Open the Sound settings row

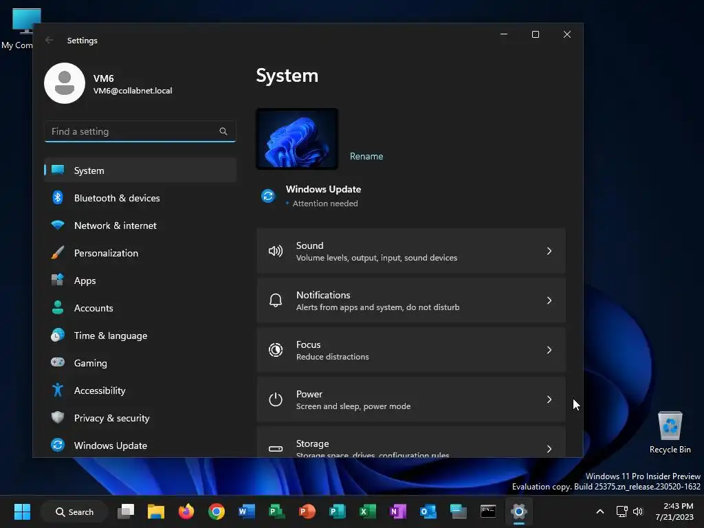pyautogui.click(x=411, y=251)
